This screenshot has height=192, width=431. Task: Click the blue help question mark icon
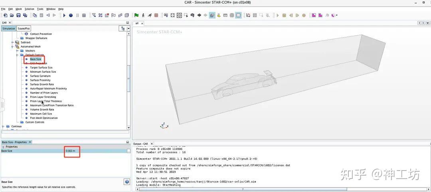point(127,182)
